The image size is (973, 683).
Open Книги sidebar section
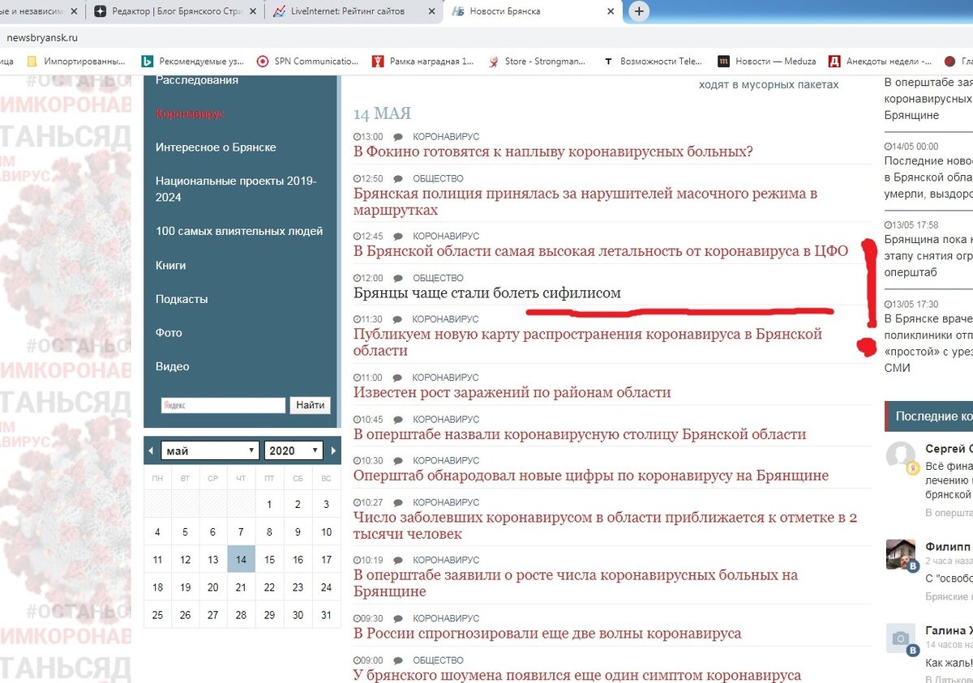171,266
